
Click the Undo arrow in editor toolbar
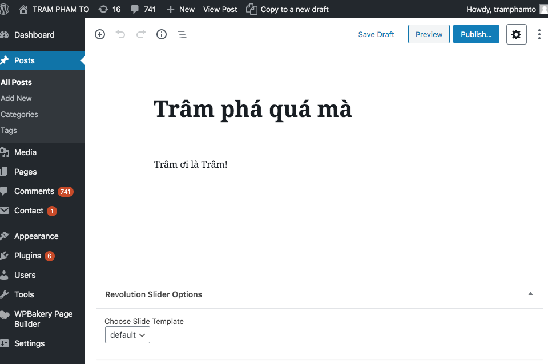pyautogui.click(x=120, y=34)
